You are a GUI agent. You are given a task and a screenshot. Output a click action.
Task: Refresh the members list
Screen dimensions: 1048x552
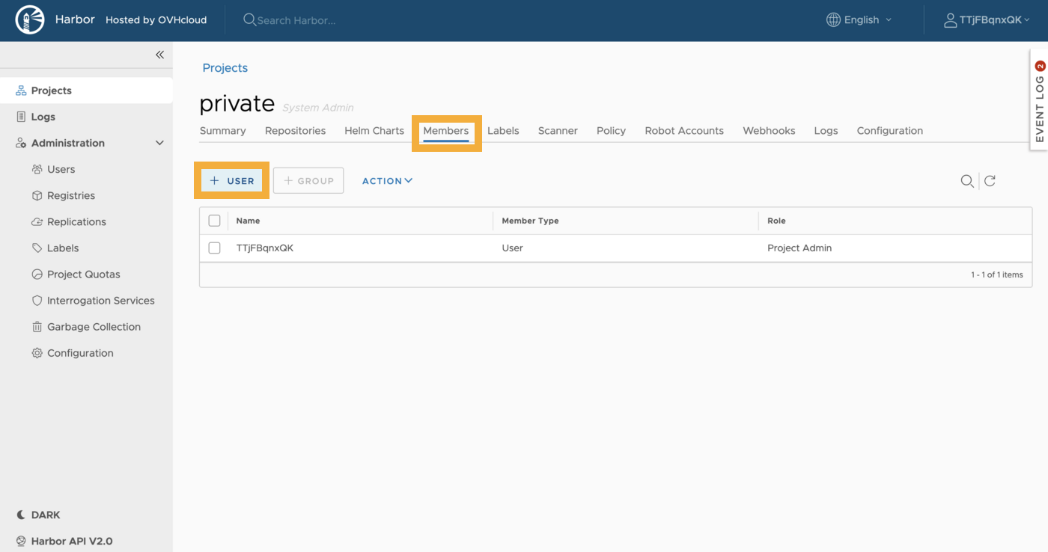point(990,181)
